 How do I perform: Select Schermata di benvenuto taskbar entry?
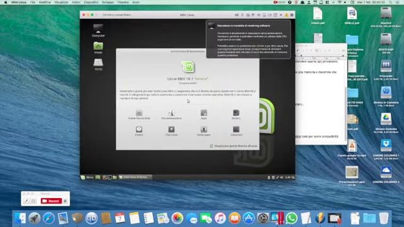click(x=134, y=177)
